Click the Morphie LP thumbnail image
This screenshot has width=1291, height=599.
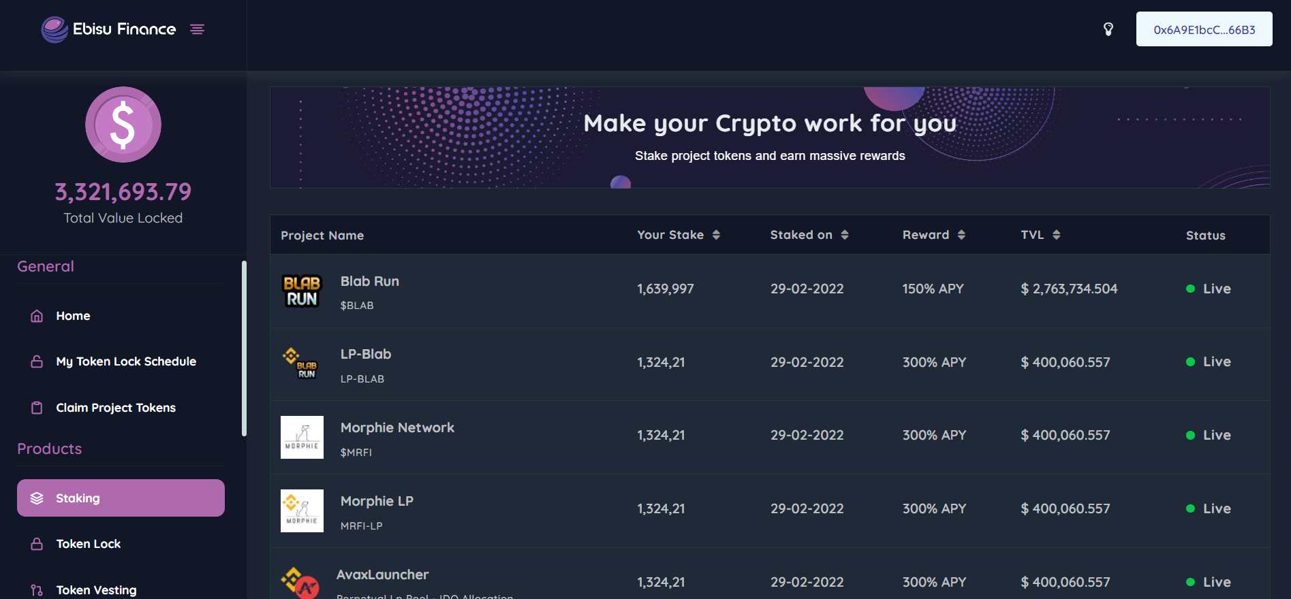pos(302,511)
